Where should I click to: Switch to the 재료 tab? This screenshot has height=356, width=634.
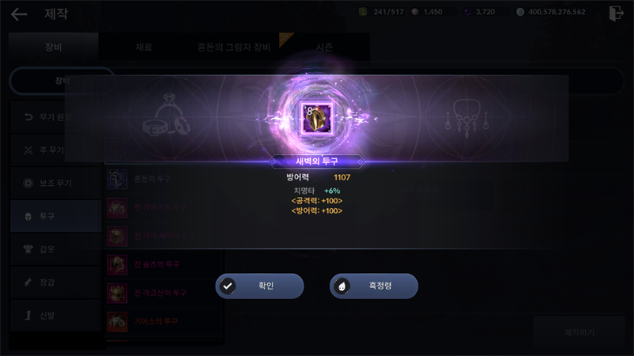(144, 47)
